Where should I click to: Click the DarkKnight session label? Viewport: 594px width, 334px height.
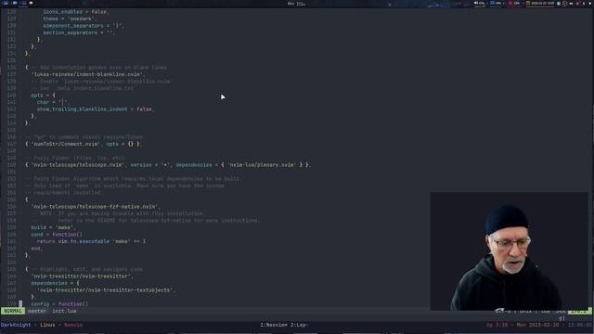click(x=16, y=325)
